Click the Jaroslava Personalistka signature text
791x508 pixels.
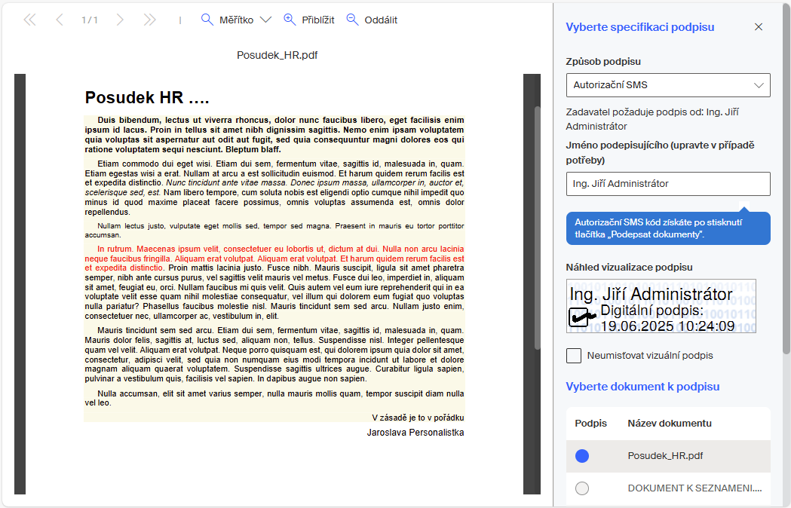coord(415,433)
